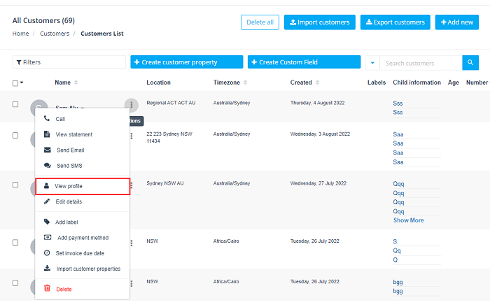Check the first customer row checkbox
The height and width of the screenshot is (305, 490).
[x=15, y=104]
